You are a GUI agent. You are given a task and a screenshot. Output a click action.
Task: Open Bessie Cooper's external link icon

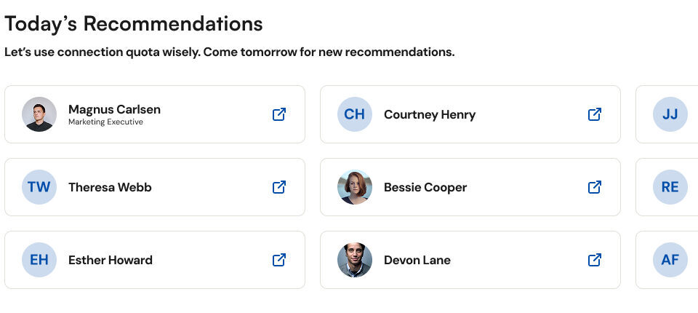tap(595, 187)
